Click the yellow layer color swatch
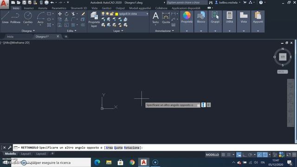 (x=116, y=14)
